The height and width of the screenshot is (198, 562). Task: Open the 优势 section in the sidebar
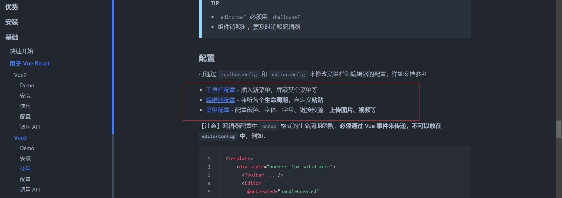tap(11, 6)
